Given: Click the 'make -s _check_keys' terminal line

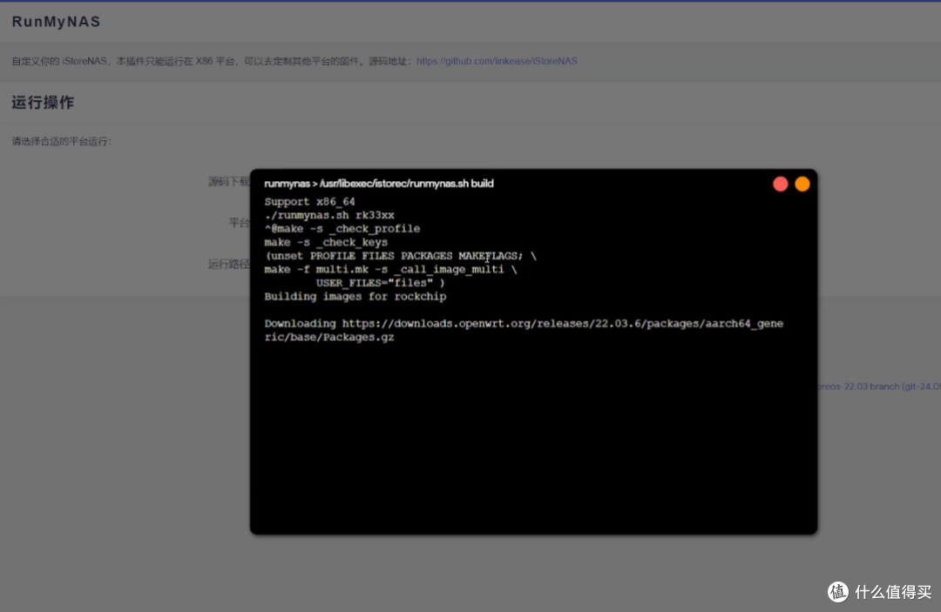Looking at the screenshot, I should coord(326,242).
